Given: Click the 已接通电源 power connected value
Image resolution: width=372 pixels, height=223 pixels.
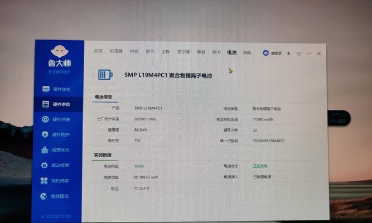Looking at the screenshot, I should (x=262, y=177).
